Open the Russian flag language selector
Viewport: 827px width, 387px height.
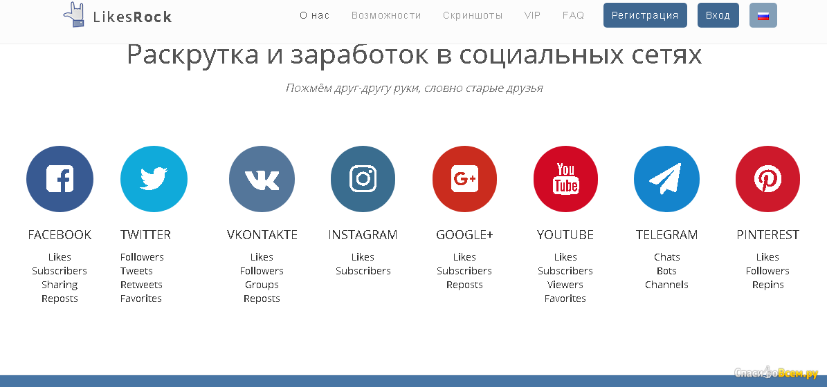click(763, 15)
